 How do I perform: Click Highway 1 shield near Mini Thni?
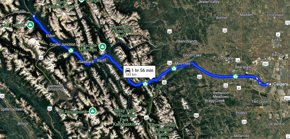tap(174, 68)
